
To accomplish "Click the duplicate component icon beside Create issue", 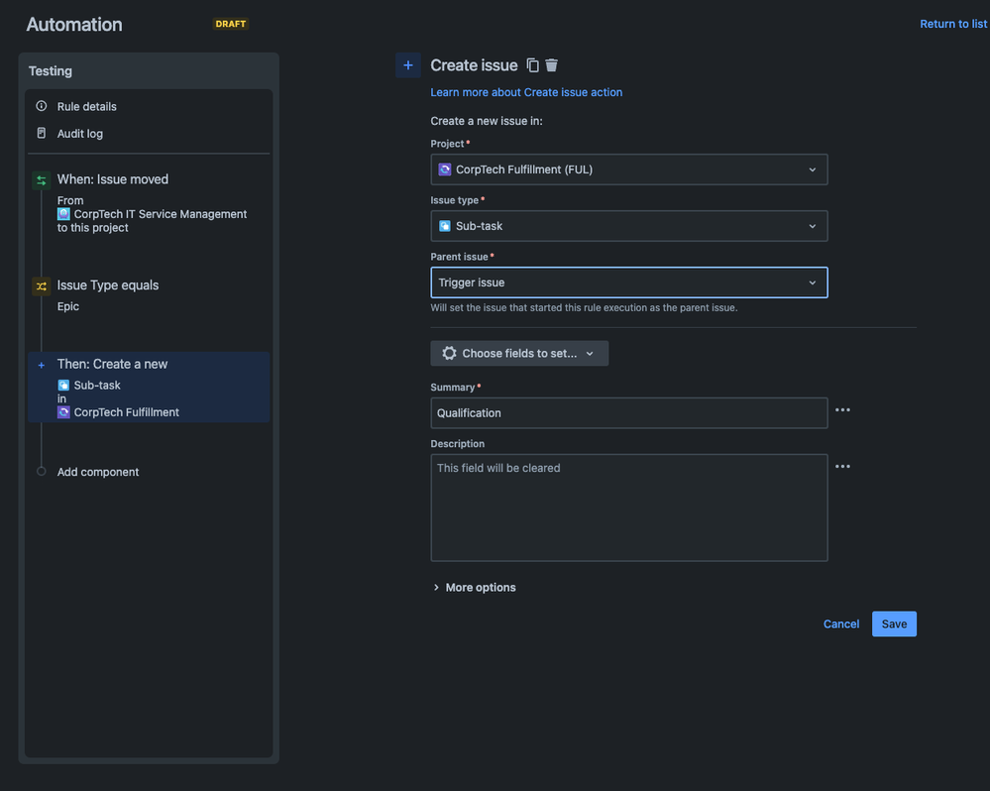I will pyautogui.click(x=533, y=65).
